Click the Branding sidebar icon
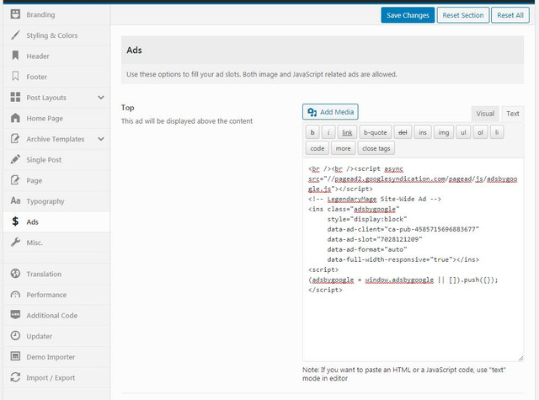Image resolution: width=539 pixels, height=400 pixels. pyautogui.click(x=15, y=14)
